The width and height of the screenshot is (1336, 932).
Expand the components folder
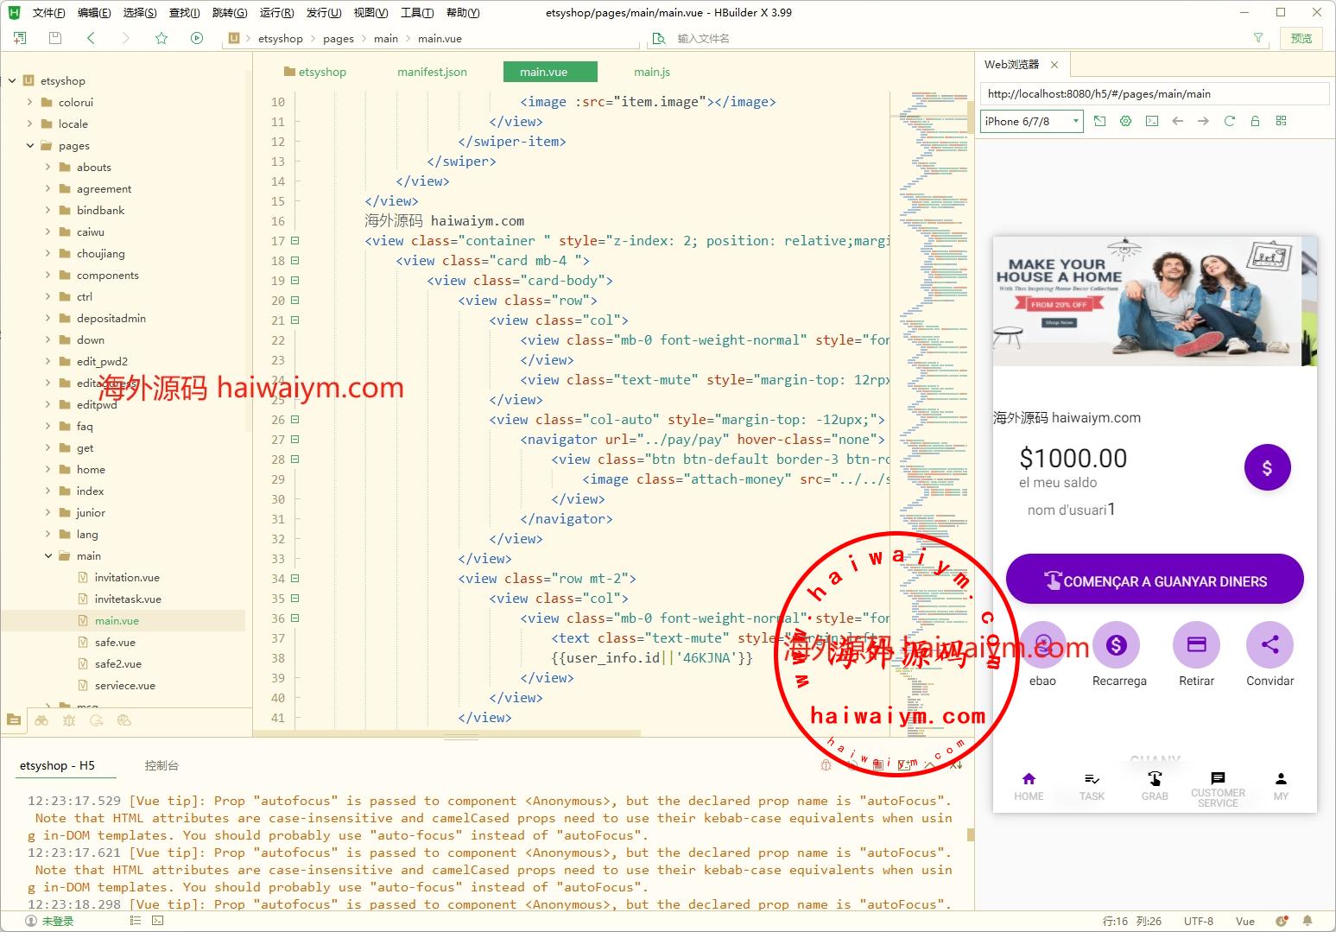point(48,276)
